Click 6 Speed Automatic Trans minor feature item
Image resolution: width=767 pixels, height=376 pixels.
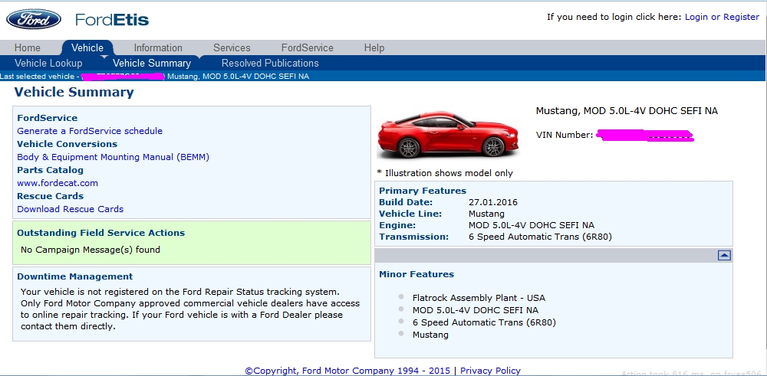tap(484, 322)
